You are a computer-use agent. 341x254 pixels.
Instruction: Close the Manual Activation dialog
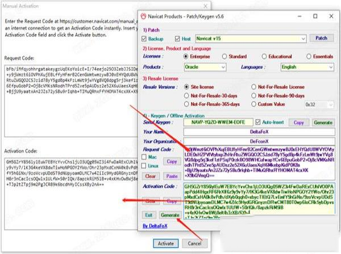tap(205, 6)
